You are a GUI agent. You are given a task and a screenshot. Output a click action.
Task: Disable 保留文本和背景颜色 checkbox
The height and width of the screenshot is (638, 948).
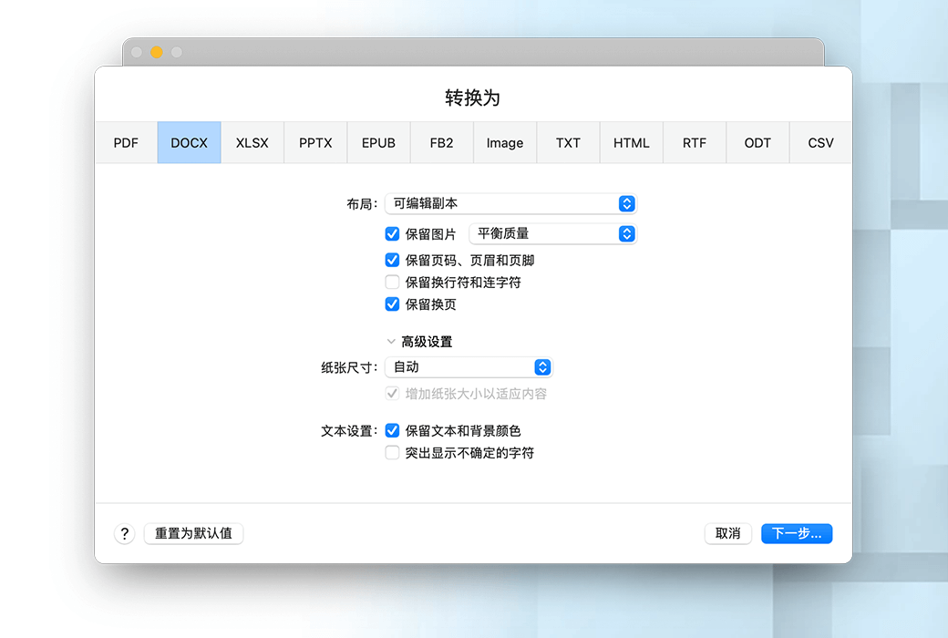393,430
